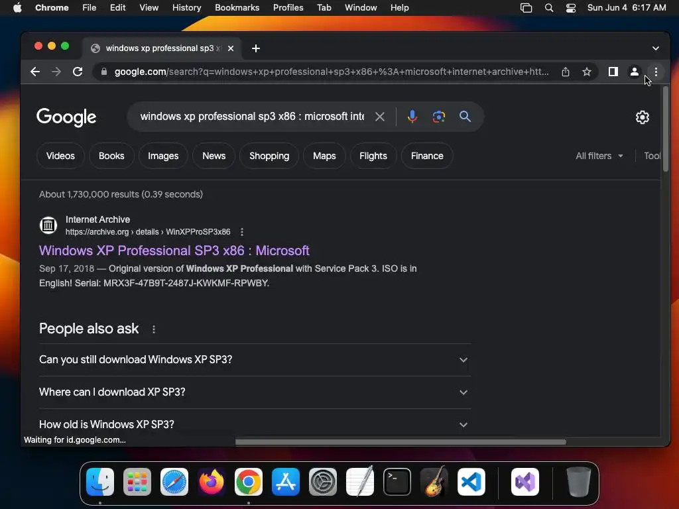The width and height of the screenshot is (679, 509).
Task: Open People also ask options menu
Action: (x=154, y=329)
